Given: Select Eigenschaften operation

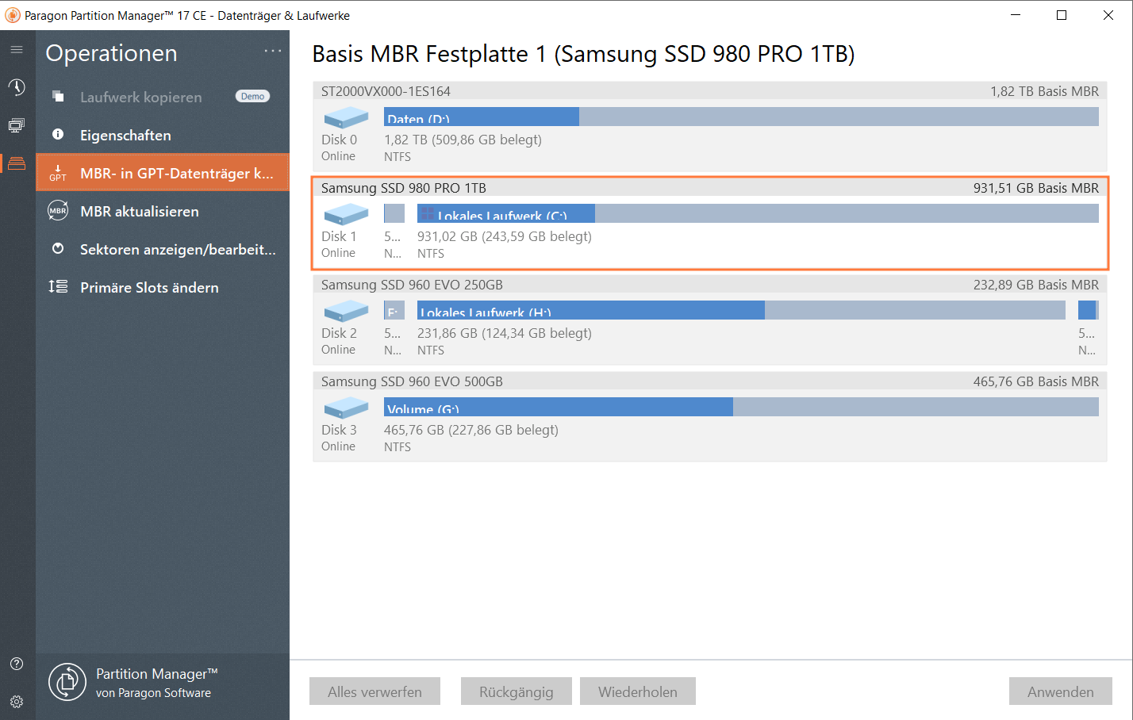Looking at the screenshot, I should click(125, 136).
